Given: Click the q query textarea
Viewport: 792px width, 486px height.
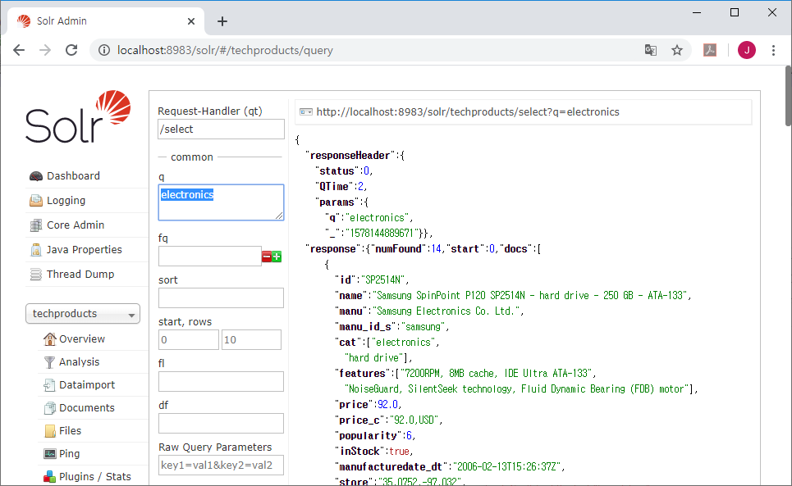Looking at the screenshot, I should click(x=222, y=202).
